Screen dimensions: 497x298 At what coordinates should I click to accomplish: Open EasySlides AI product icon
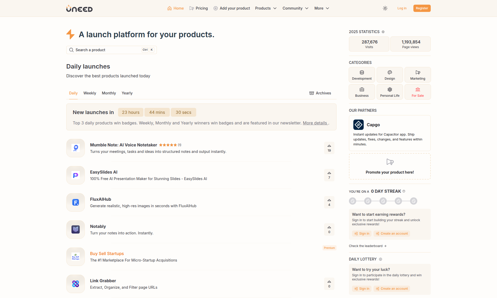76,175
